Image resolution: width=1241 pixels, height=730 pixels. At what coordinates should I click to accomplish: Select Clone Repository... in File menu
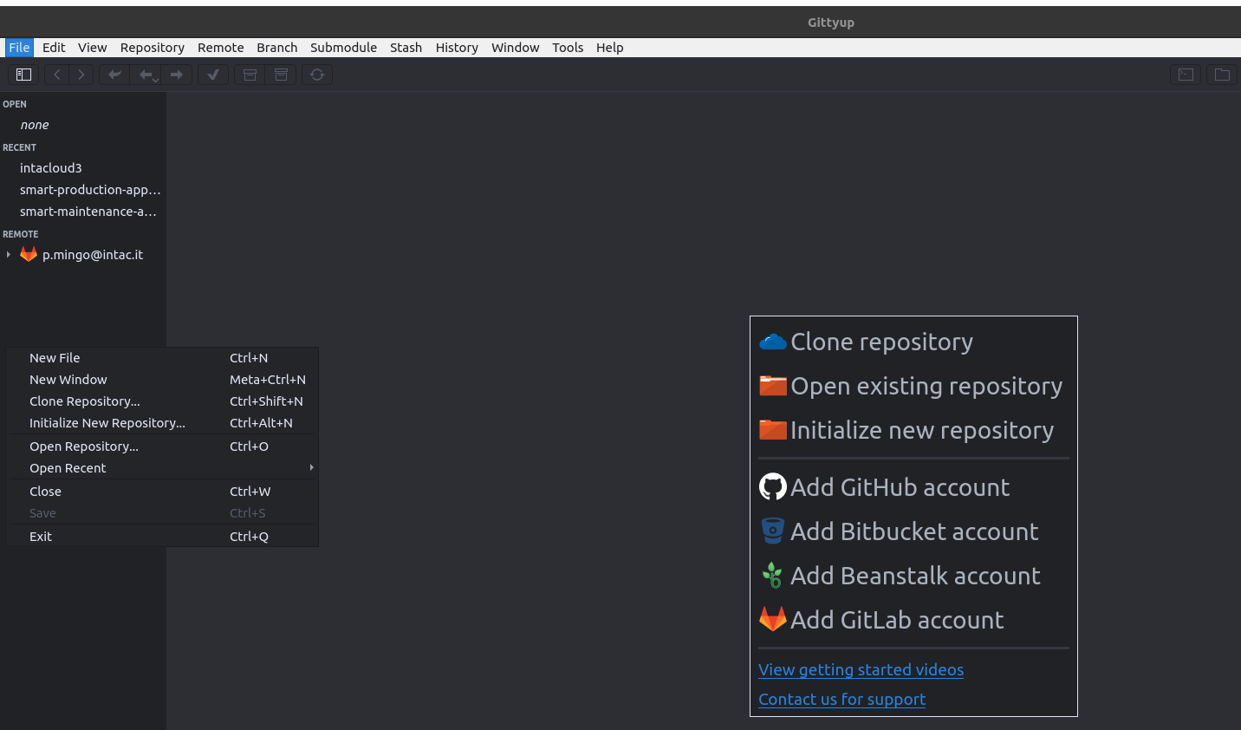pyautogui.click(x=162, y=401)
